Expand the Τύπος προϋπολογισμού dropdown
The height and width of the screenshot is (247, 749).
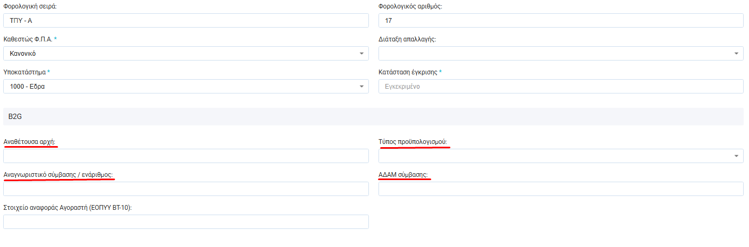(561, 156)
